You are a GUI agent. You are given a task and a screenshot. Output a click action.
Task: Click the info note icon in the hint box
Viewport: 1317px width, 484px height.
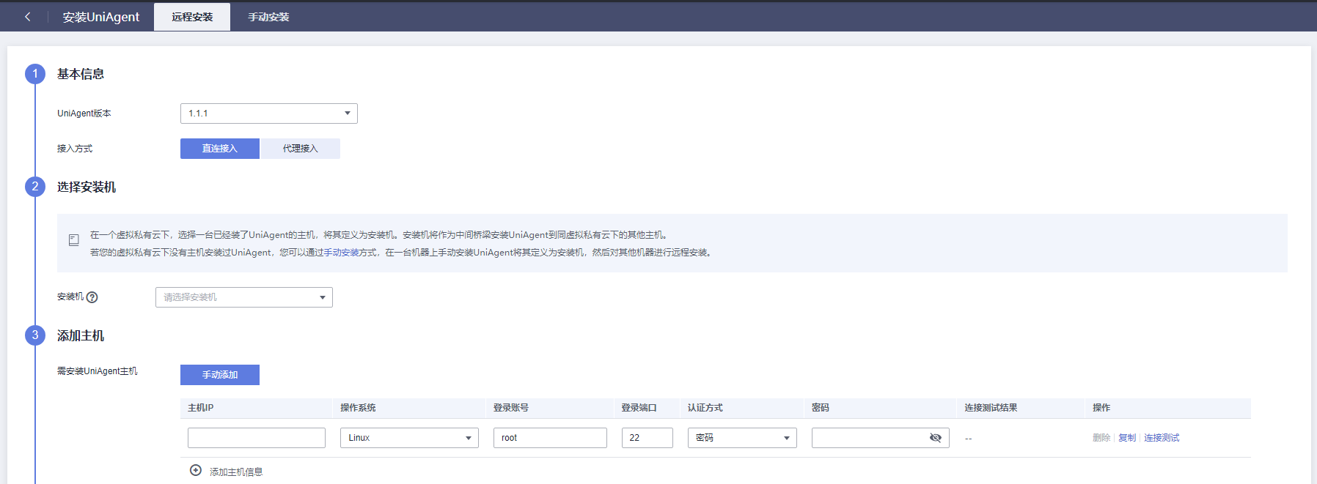[x=74, y=240]
